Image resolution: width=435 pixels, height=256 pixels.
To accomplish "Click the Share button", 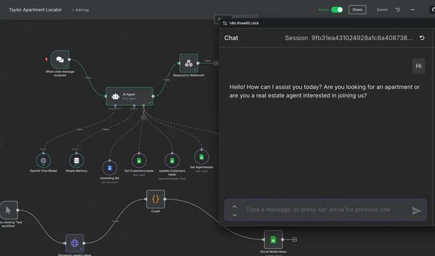I will (357, 9).
